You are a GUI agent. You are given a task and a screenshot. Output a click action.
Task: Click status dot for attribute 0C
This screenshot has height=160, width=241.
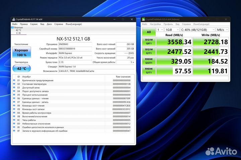point(14,120)
